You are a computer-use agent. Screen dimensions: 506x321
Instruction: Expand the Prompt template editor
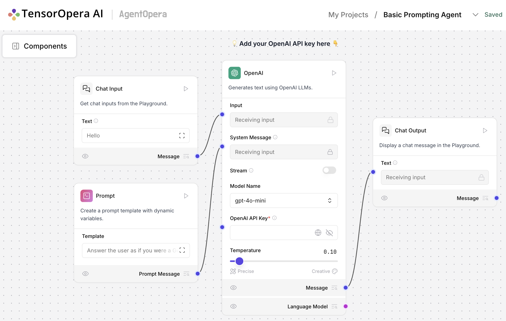pyautogui.click(x=182, y=250)
